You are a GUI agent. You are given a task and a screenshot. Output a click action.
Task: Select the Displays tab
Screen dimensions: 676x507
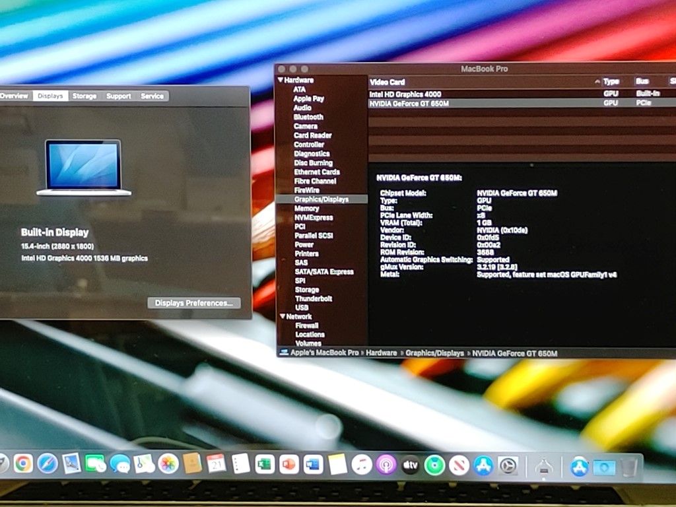click(x=50, y=96)
